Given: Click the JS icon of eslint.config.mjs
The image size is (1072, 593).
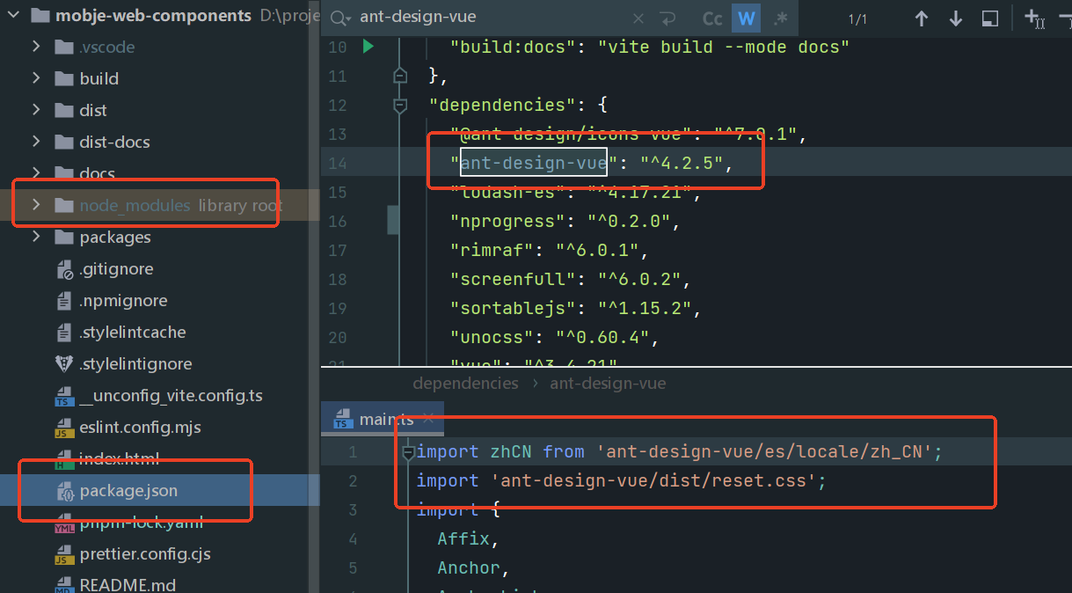Looking at the screenshot, I should (x=63, y=428).
